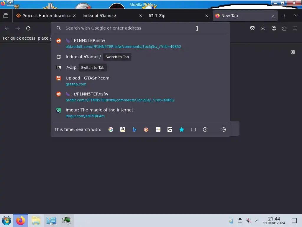Switch to Tab for Index of /Games/
Image resolution: width=302 pixels, height=227 pixels.
click(117, 57)
